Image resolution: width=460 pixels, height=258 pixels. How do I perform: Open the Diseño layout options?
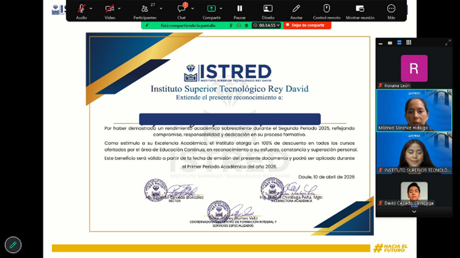click(268, 9)
